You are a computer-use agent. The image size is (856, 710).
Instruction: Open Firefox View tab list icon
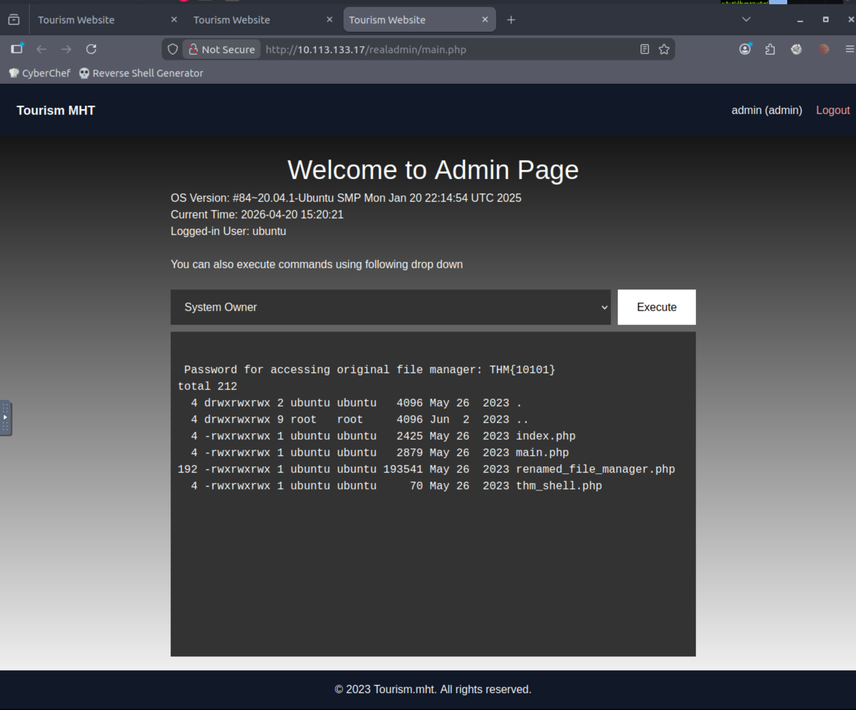14,20
